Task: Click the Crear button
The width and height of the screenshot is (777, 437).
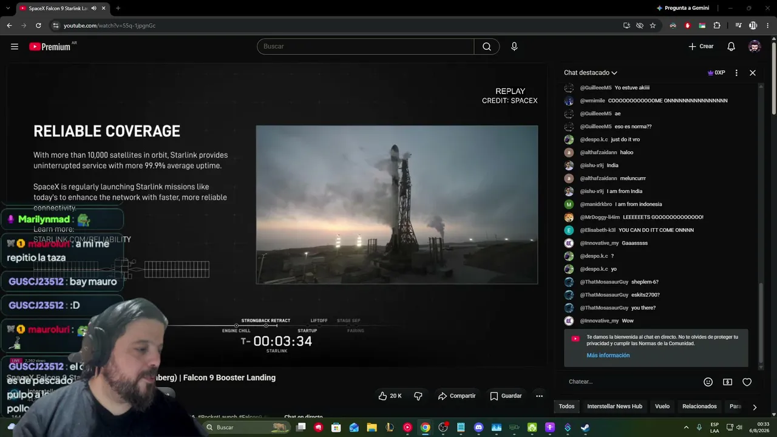Action: point(701,47)
